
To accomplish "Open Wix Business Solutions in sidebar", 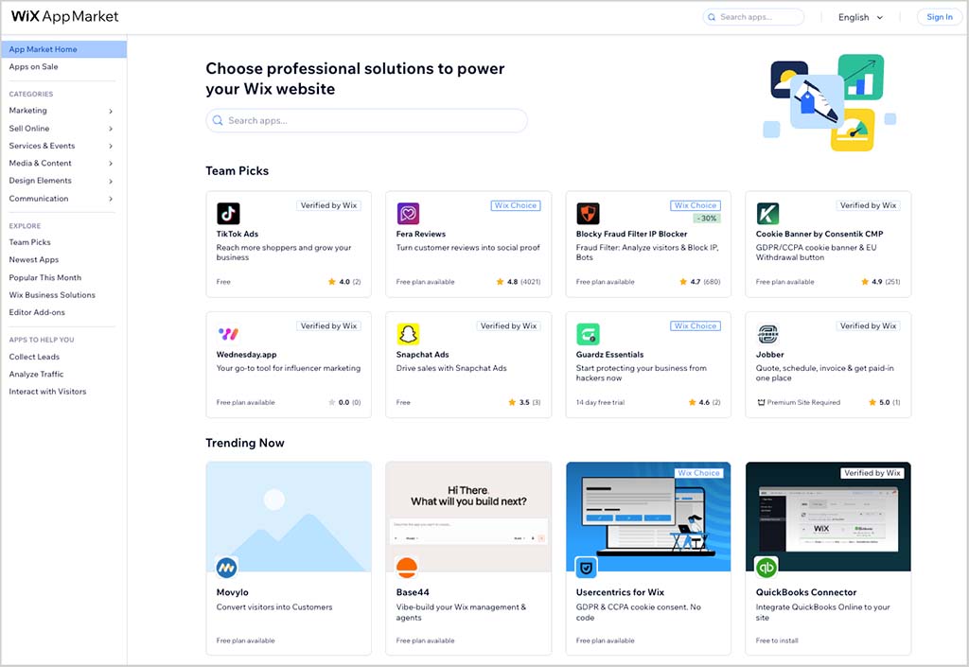I will coord(52,294).
